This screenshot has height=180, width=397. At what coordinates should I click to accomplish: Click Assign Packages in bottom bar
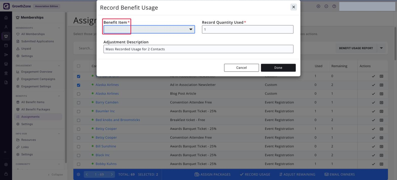point(212,174)
